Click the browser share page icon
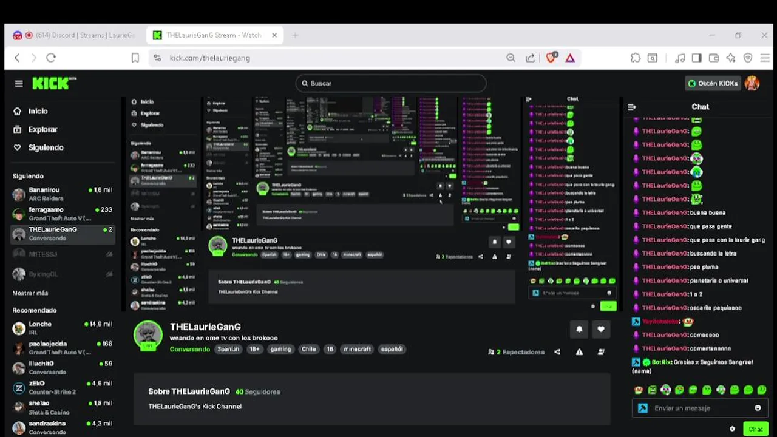777x437 pixels. pos(531,58)
